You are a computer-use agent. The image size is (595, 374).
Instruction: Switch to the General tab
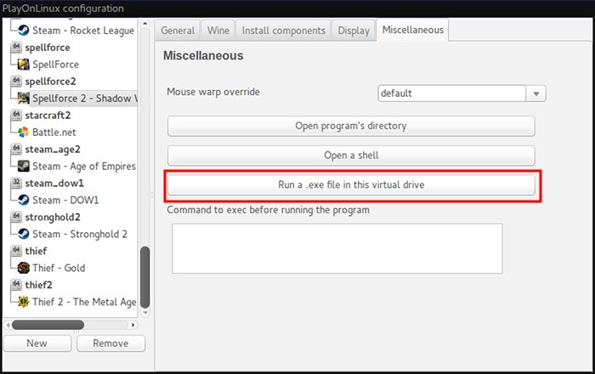point(178,31)
